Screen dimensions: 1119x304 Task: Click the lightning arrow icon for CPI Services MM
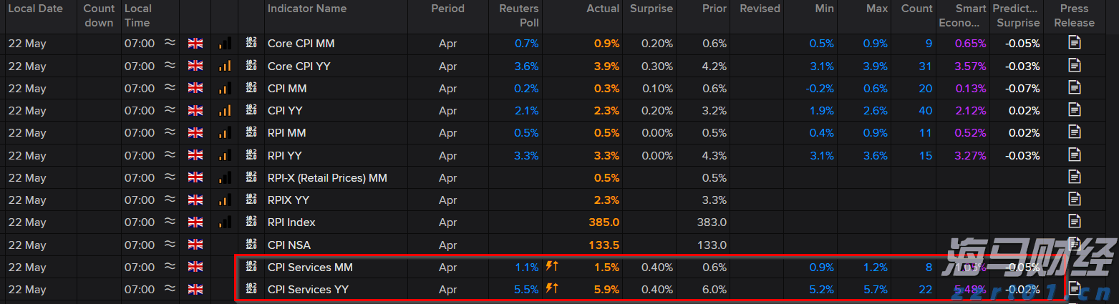(552, 267)
